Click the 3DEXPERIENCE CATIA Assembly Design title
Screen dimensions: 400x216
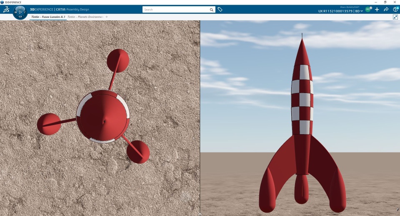[60, 10]
